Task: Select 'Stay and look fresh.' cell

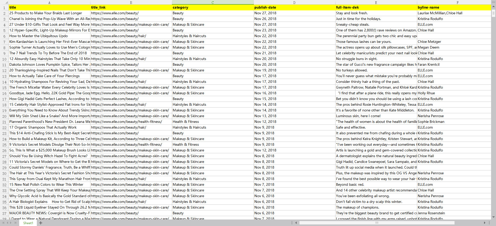Action: pyautogui.click(x=376, y=13)
